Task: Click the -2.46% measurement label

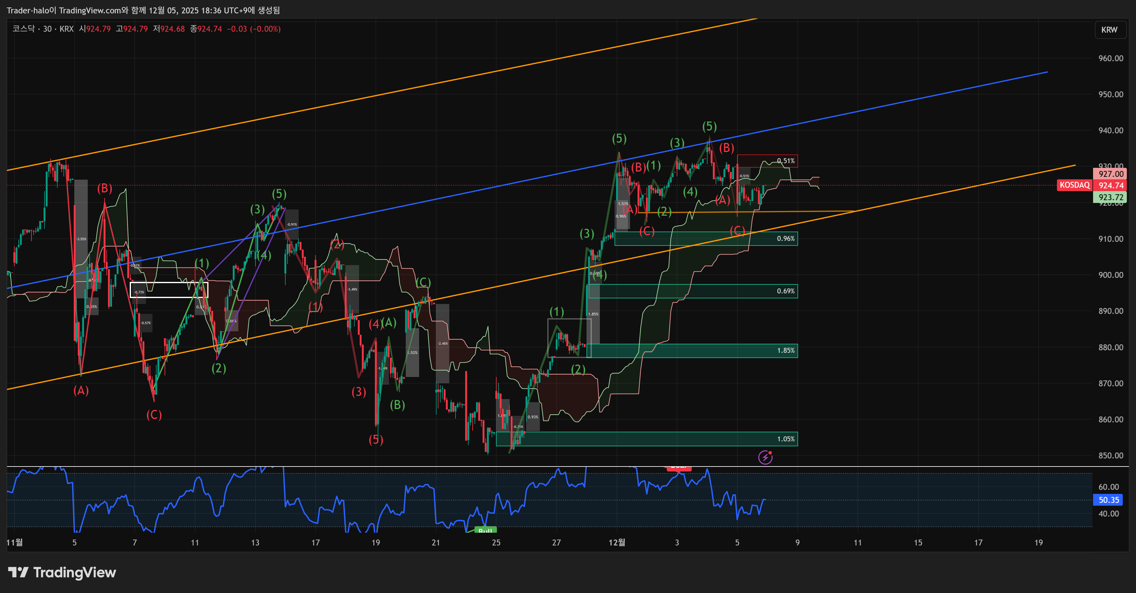Action: point(442,343)
